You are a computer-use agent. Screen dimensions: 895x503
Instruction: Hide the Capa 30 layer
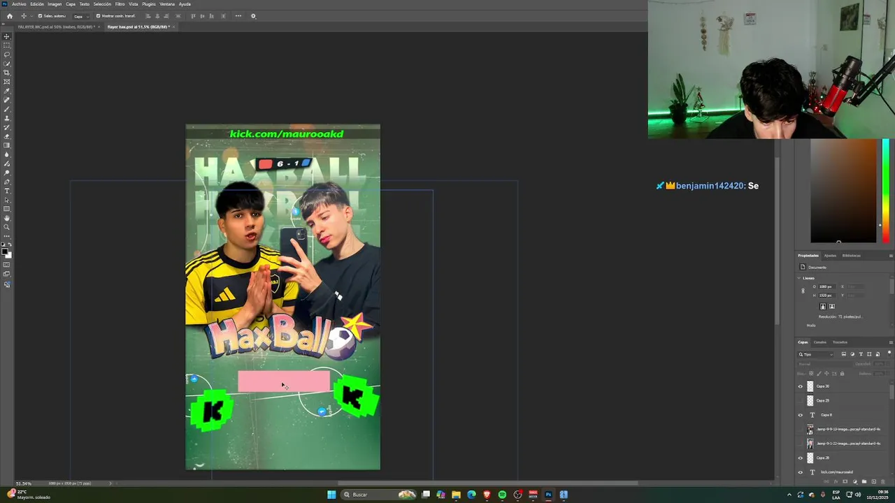pos(801,386)
